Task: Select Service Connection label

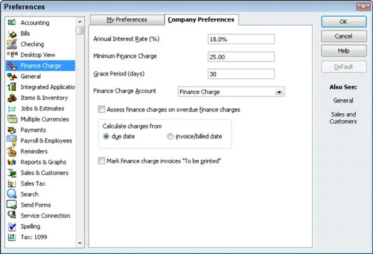Action: point(45,216)
